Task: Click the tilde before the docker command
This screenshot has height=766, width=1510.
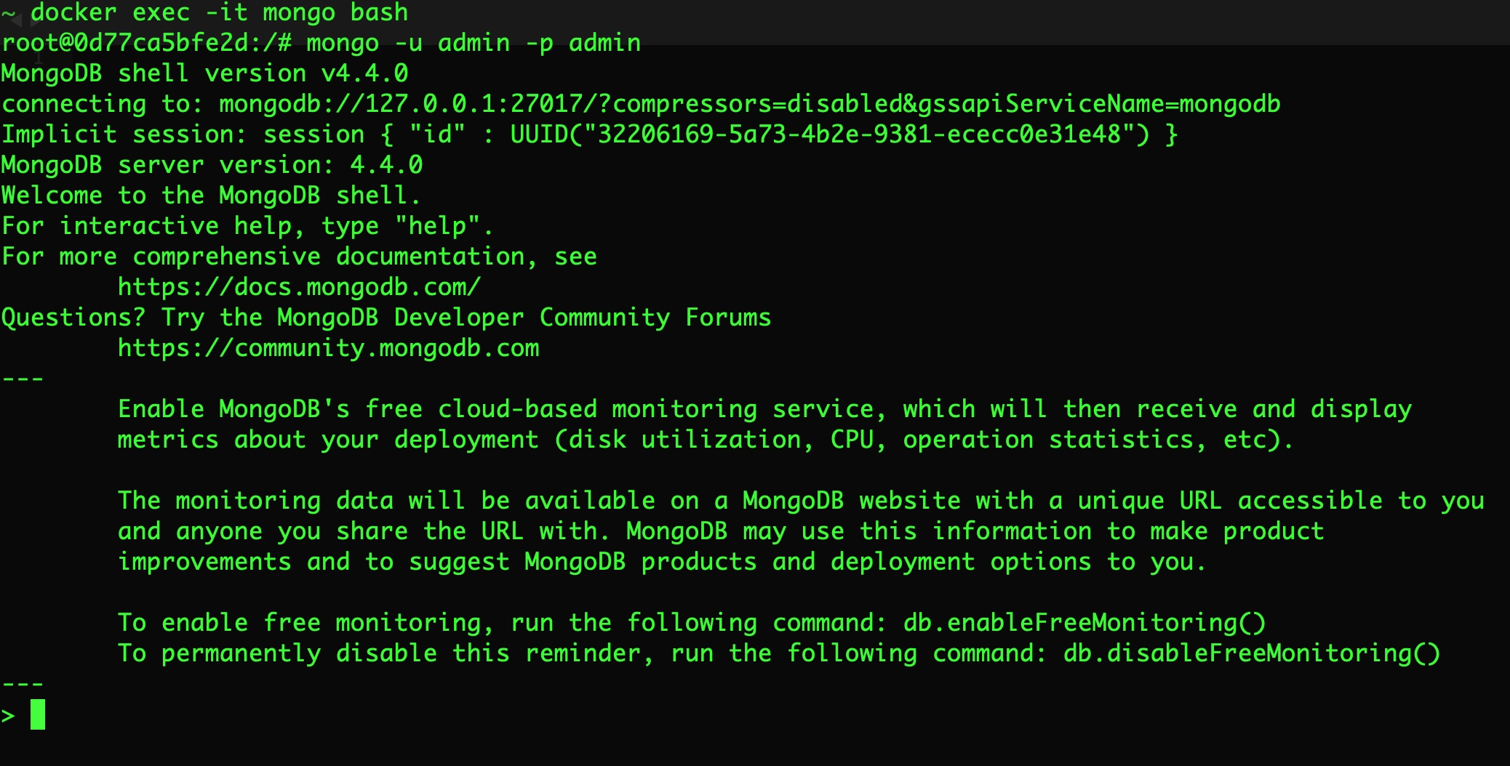Action: tap(8, 14)
